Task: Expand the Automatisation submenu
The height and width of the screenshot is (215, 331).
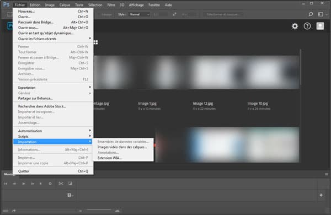Action: point(53,131)
